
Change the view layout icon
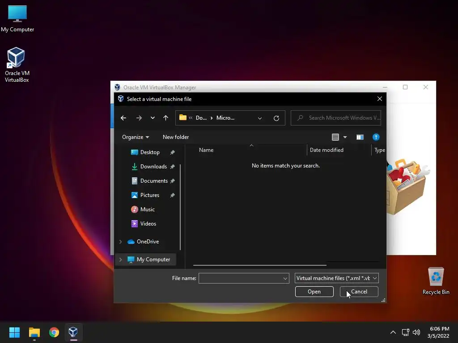335,137
